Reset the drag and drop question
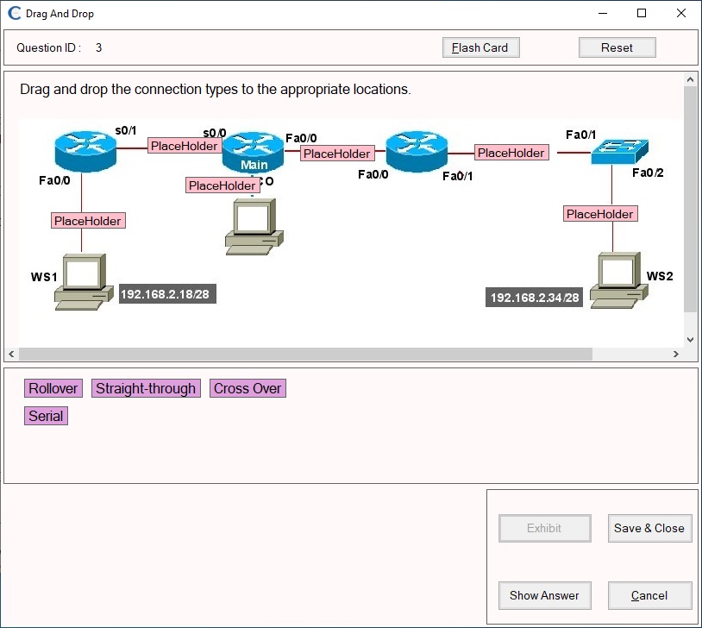 click(617, 47)
